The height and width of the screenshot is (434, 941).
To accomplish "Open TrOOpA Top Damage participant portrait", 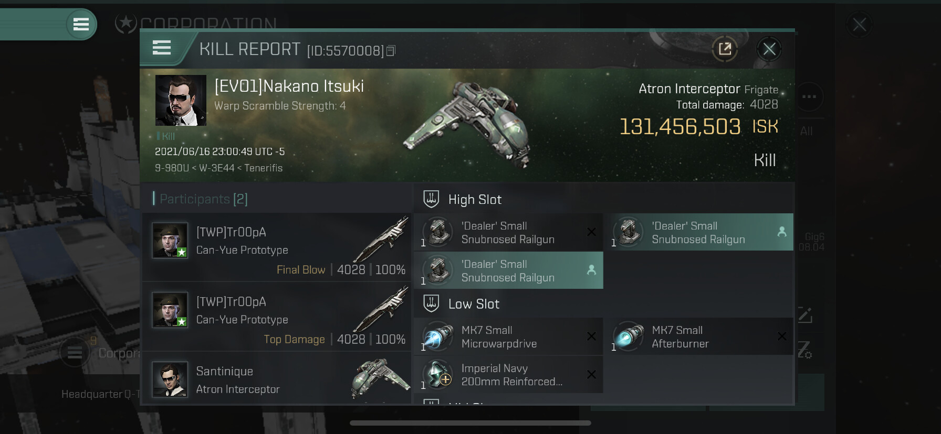I will [170, 310].
